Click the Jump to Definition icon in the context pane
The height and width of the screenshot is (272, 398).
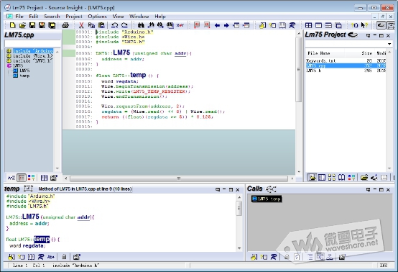point(11,257)
